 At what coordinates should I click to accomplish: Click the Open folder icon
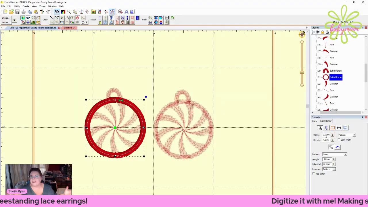tap(11, 11)
